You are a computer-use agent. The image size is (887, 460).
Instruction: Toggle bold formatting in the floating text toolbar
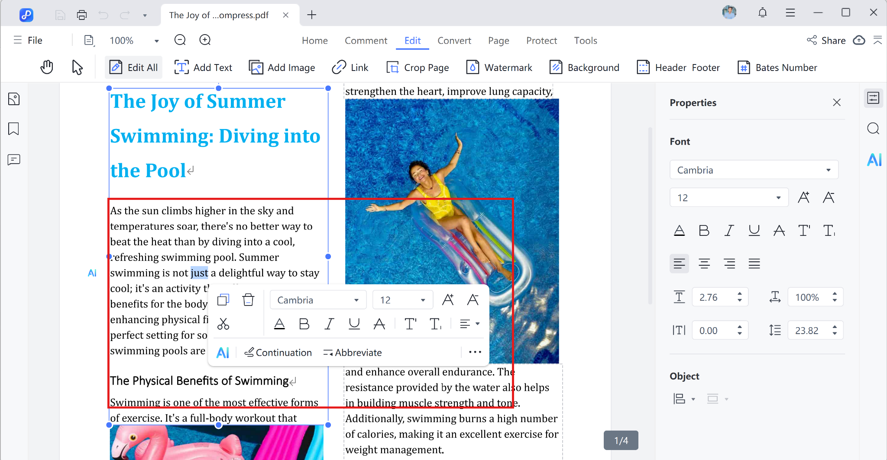(x=304, y=324)
